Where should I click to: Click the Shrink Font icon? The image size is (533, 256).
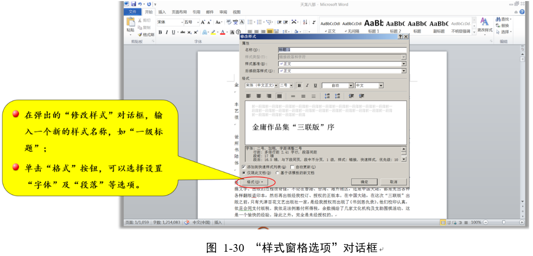point(210,22)
